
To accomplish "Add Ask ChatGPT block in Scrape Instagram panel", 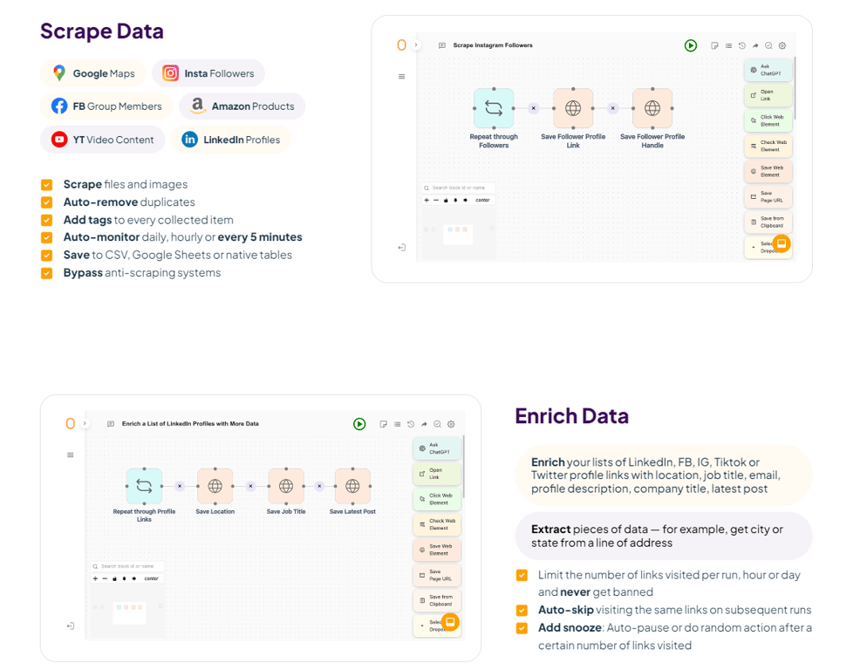I will 768,71.
